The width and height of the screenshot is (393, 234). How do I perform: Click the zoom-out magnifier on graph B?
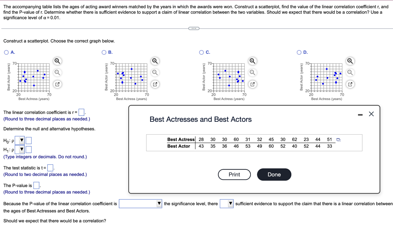click(x=155, y=72)
